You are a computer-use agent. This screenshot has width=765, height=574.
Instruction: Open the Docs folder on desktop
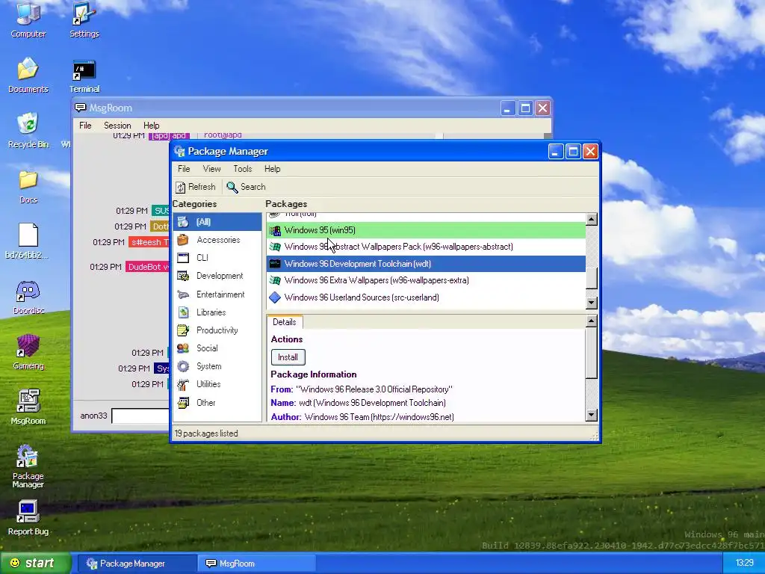coord(28,186)
